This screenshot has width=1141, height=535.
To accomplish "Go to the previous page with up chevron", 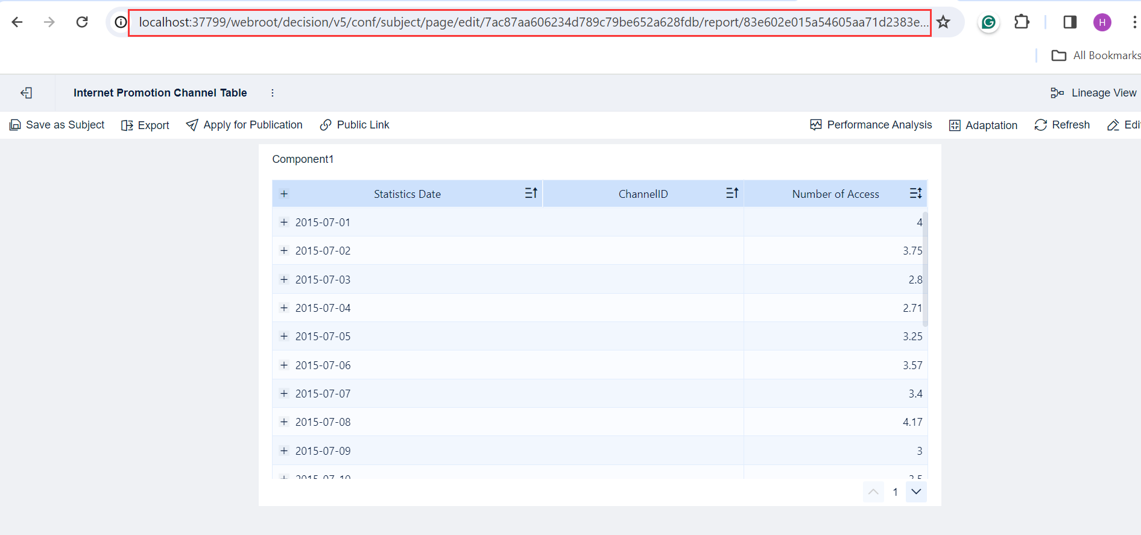I will point(873,492).
